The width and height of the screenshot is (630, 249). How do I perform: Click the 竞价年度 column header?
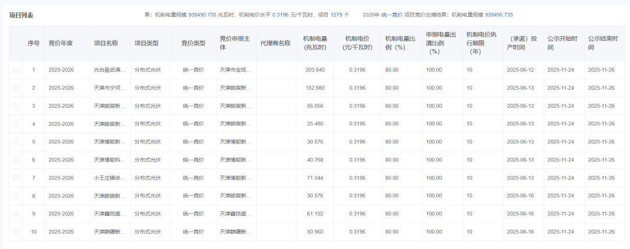(x=61, y=43)
